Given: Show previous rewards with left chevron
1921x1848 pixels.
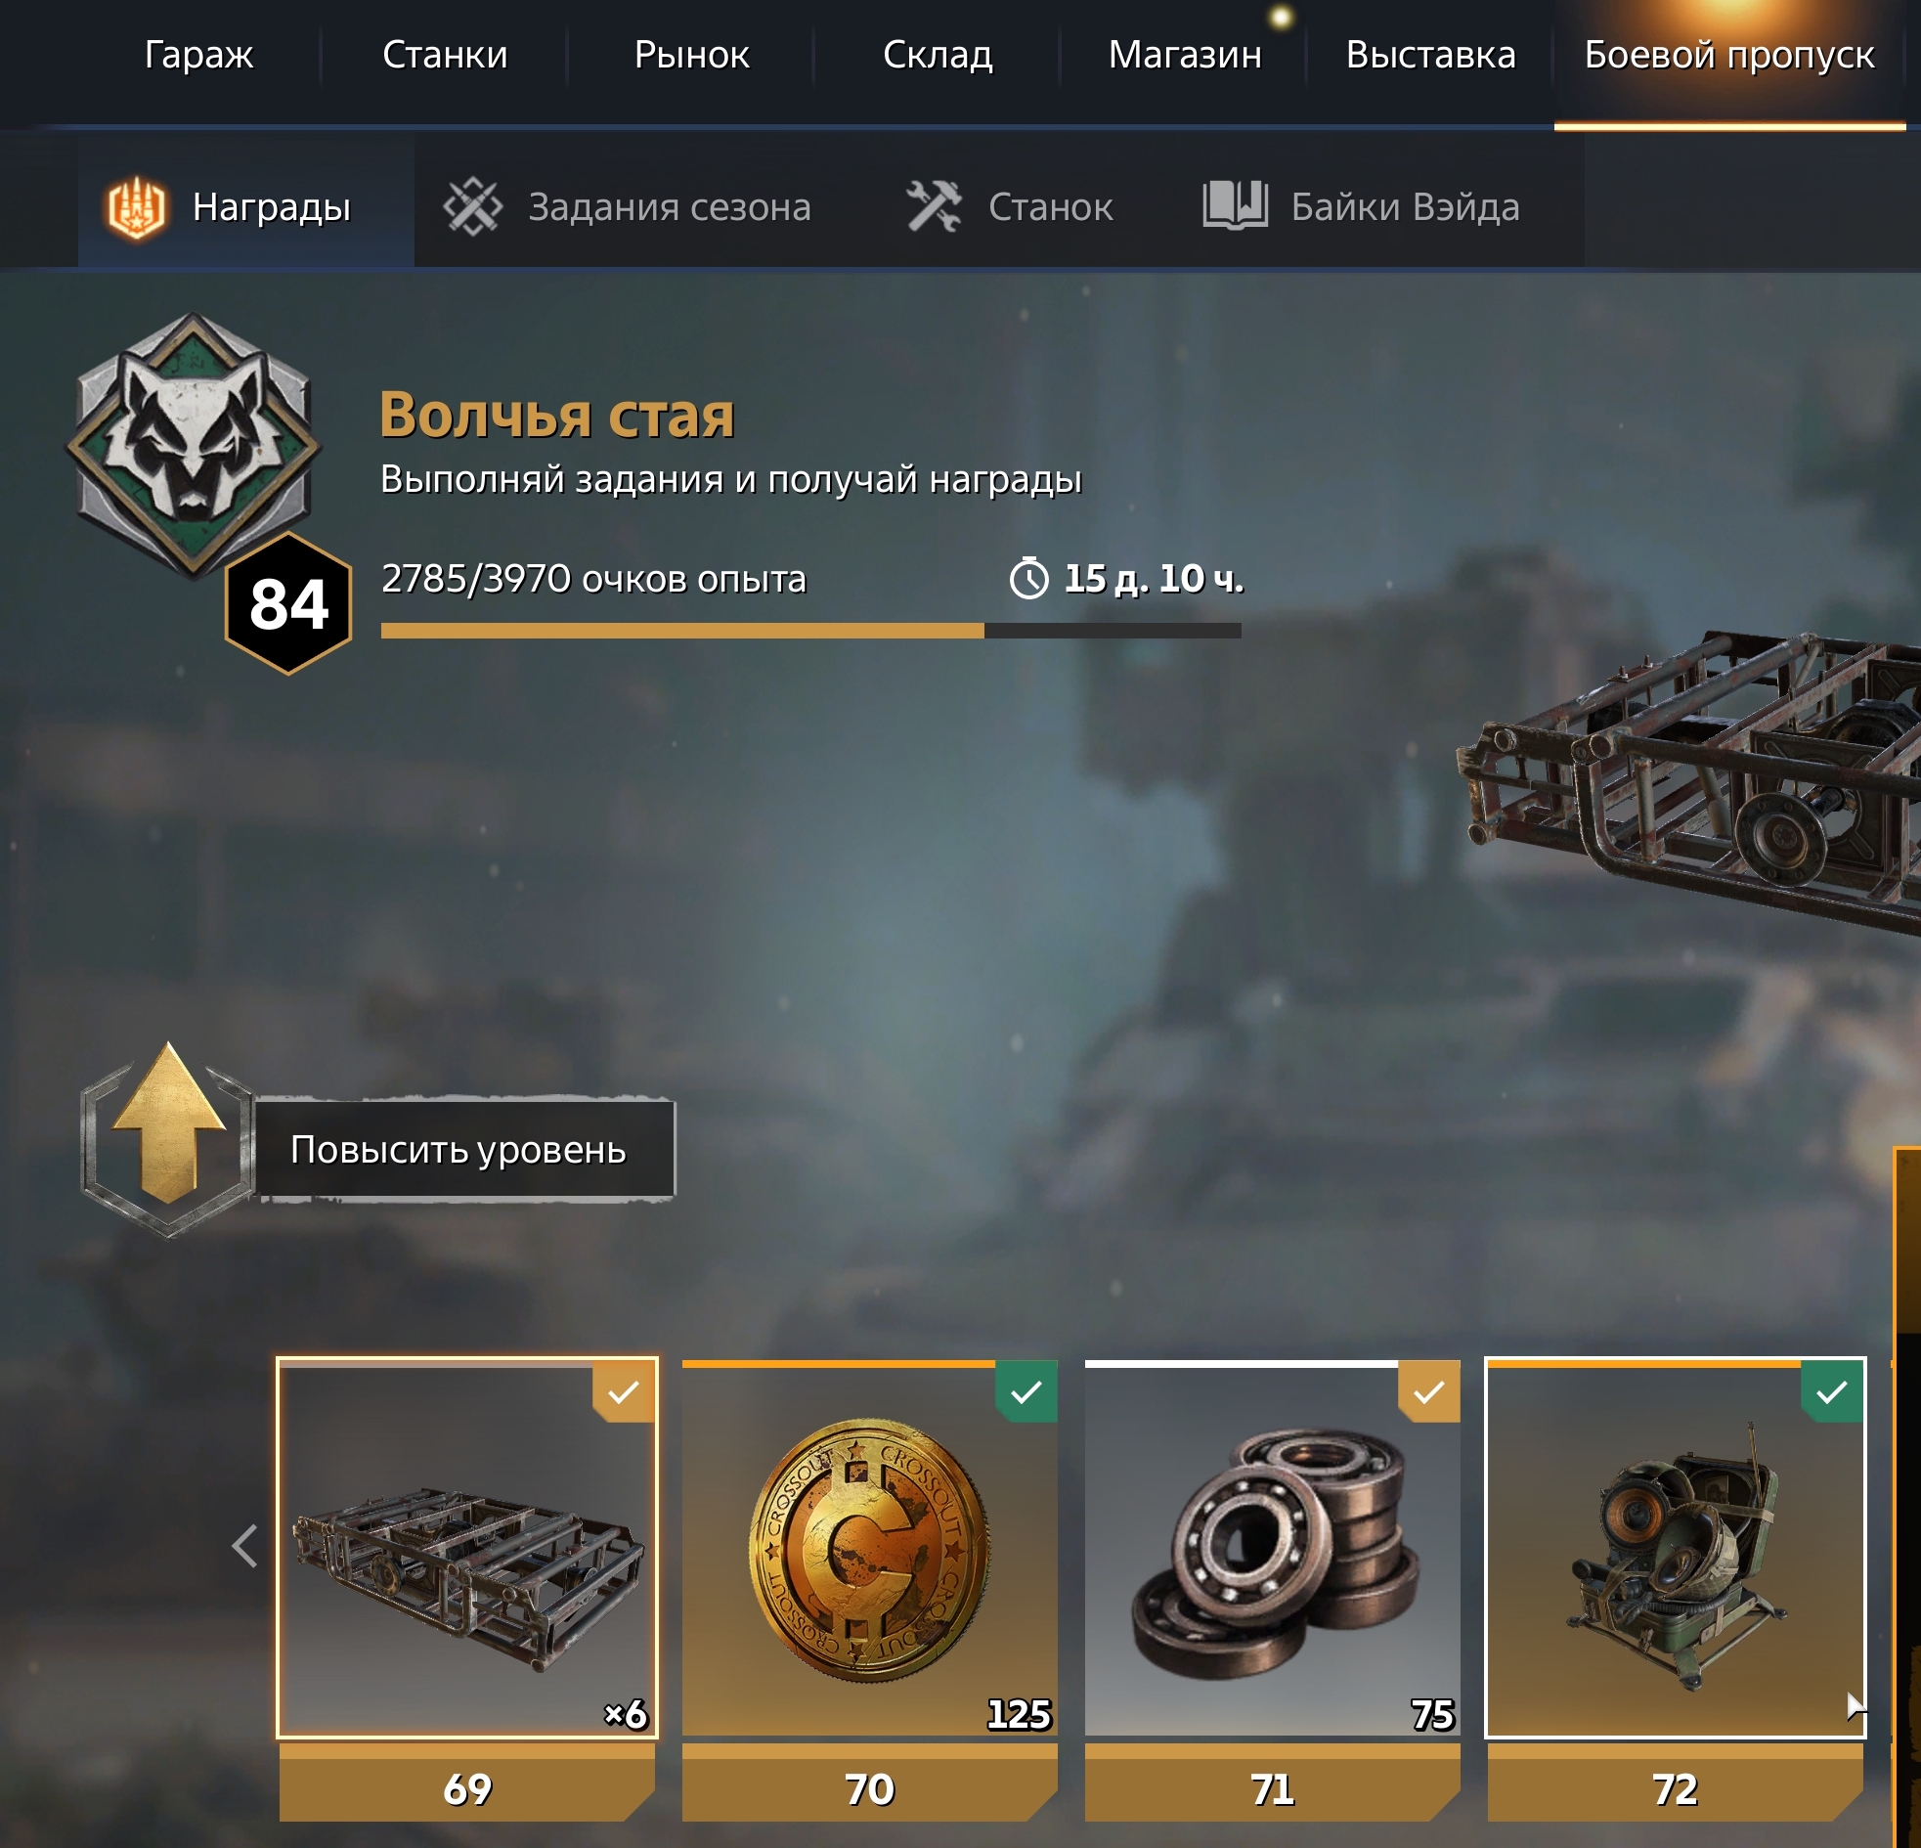Looking at the screenshot, I should 245,1546.
